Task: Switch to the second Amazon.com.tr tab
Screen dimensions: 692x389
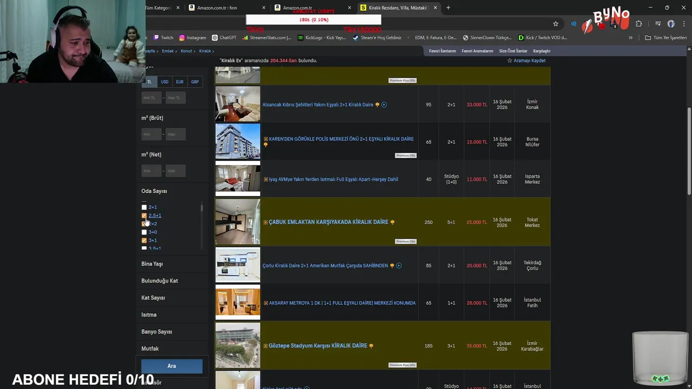Action: [x=312, y=8]
